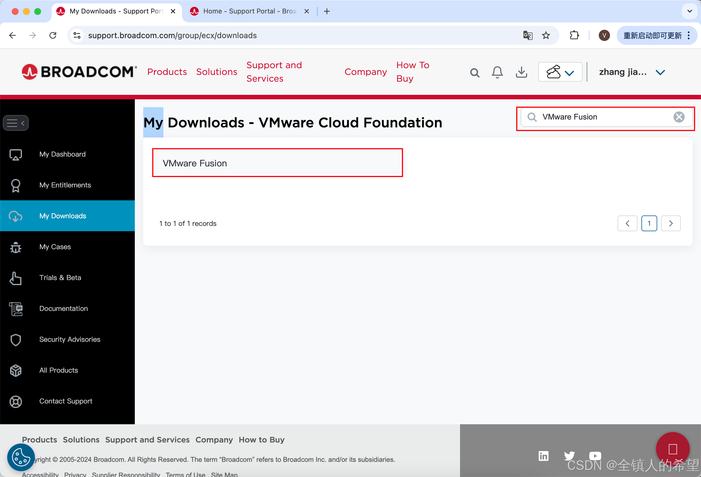701x477 pixels.
Task: Click the My Cases bug icon
Action: (x=16, y=247)
